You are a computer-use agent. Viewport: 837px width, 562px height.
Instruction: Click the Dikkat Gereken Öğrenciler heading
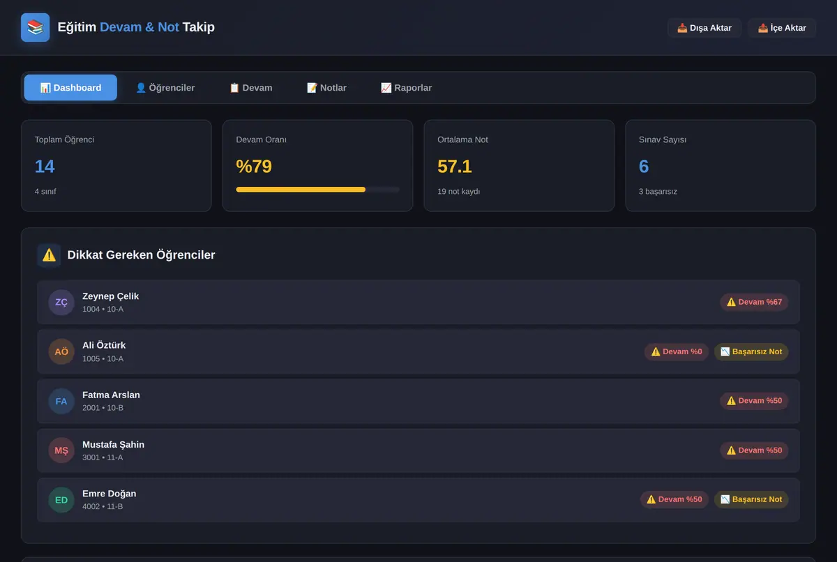tap(141, 255)
